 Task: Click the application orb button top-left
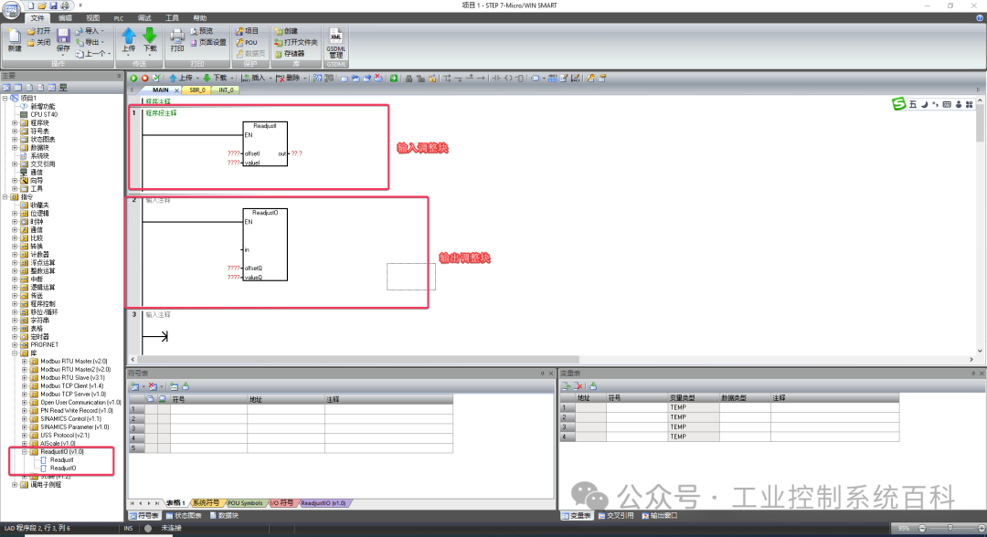(11, 10)
